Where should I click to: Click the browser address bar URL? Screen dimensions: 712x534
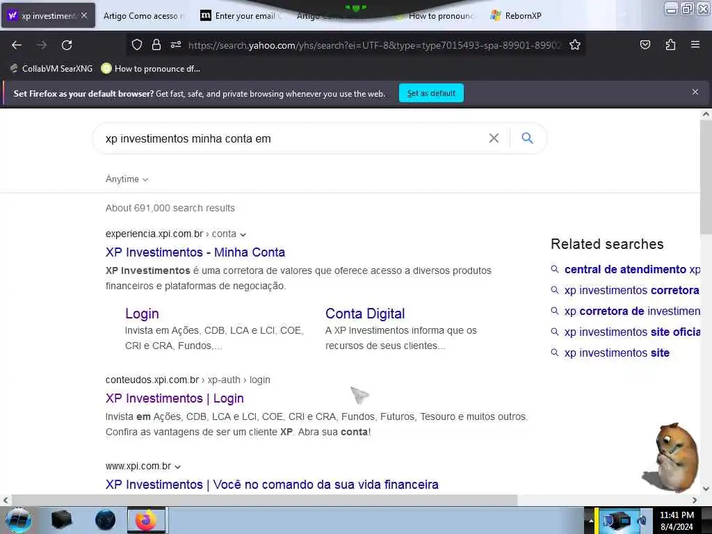coord(375,45)
